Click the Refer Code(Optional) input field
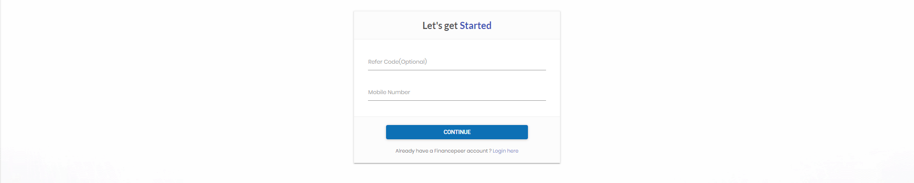 click(x=457, y=62)
